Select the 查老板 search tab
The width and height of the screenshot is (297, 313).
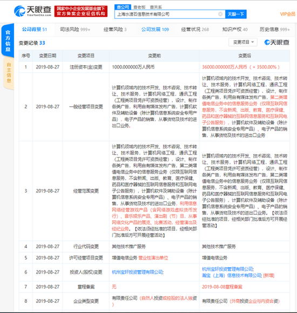[139, 7]
